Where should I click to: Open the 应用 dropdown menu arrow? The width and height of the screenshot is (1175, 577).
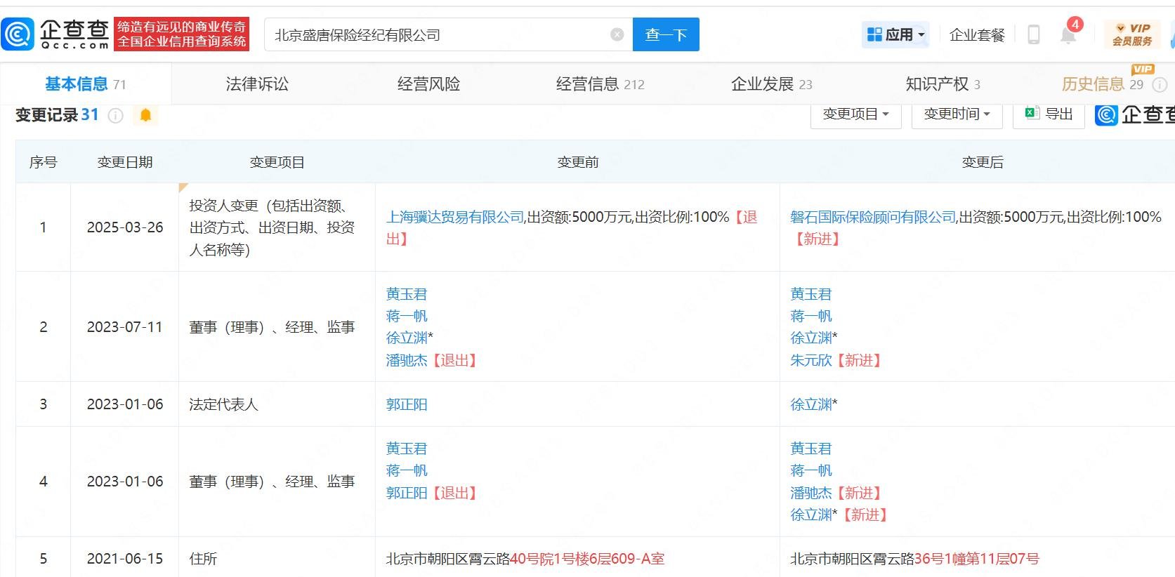[921, 35]
